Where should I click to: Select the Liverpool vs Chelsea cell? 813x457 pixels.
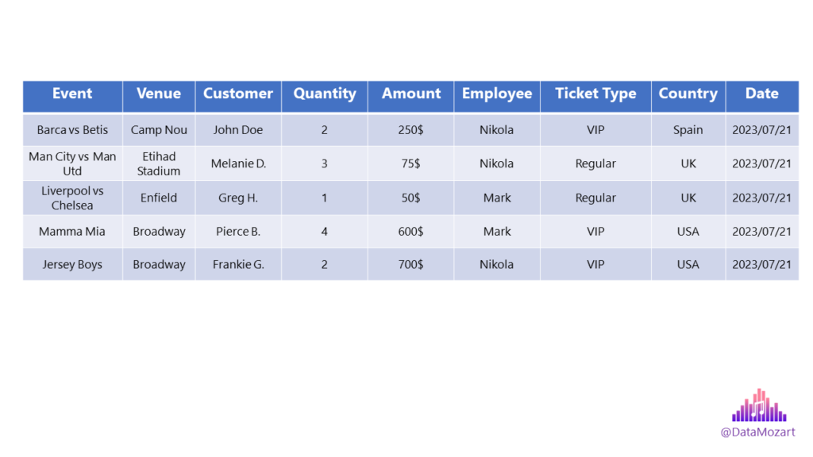tap(72, 198)
